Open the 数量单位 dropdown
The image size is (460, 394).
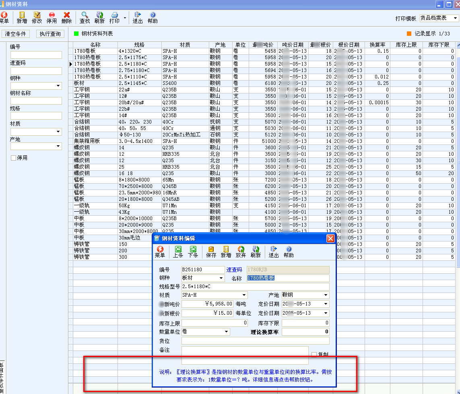click(x=226, y=332)
